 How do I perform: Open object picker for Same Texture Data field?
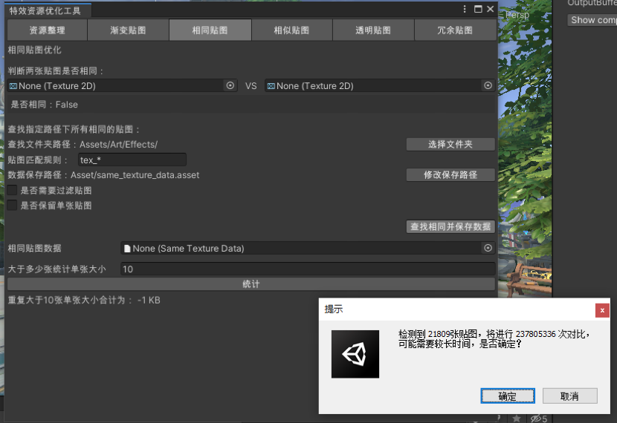(488, 248)
